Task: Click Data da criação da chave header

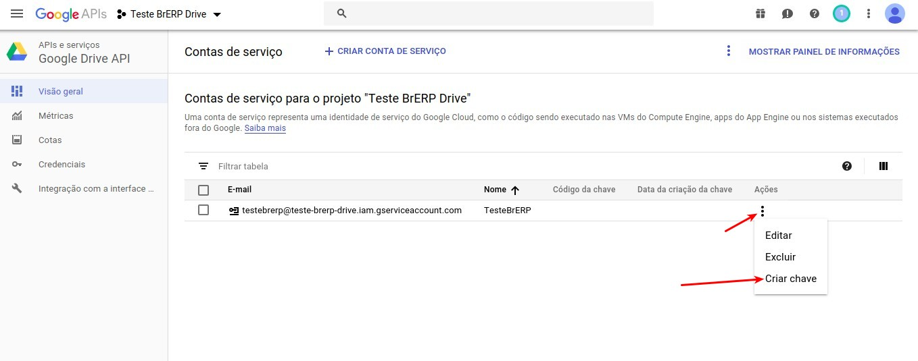Action: tap(685, 190)
